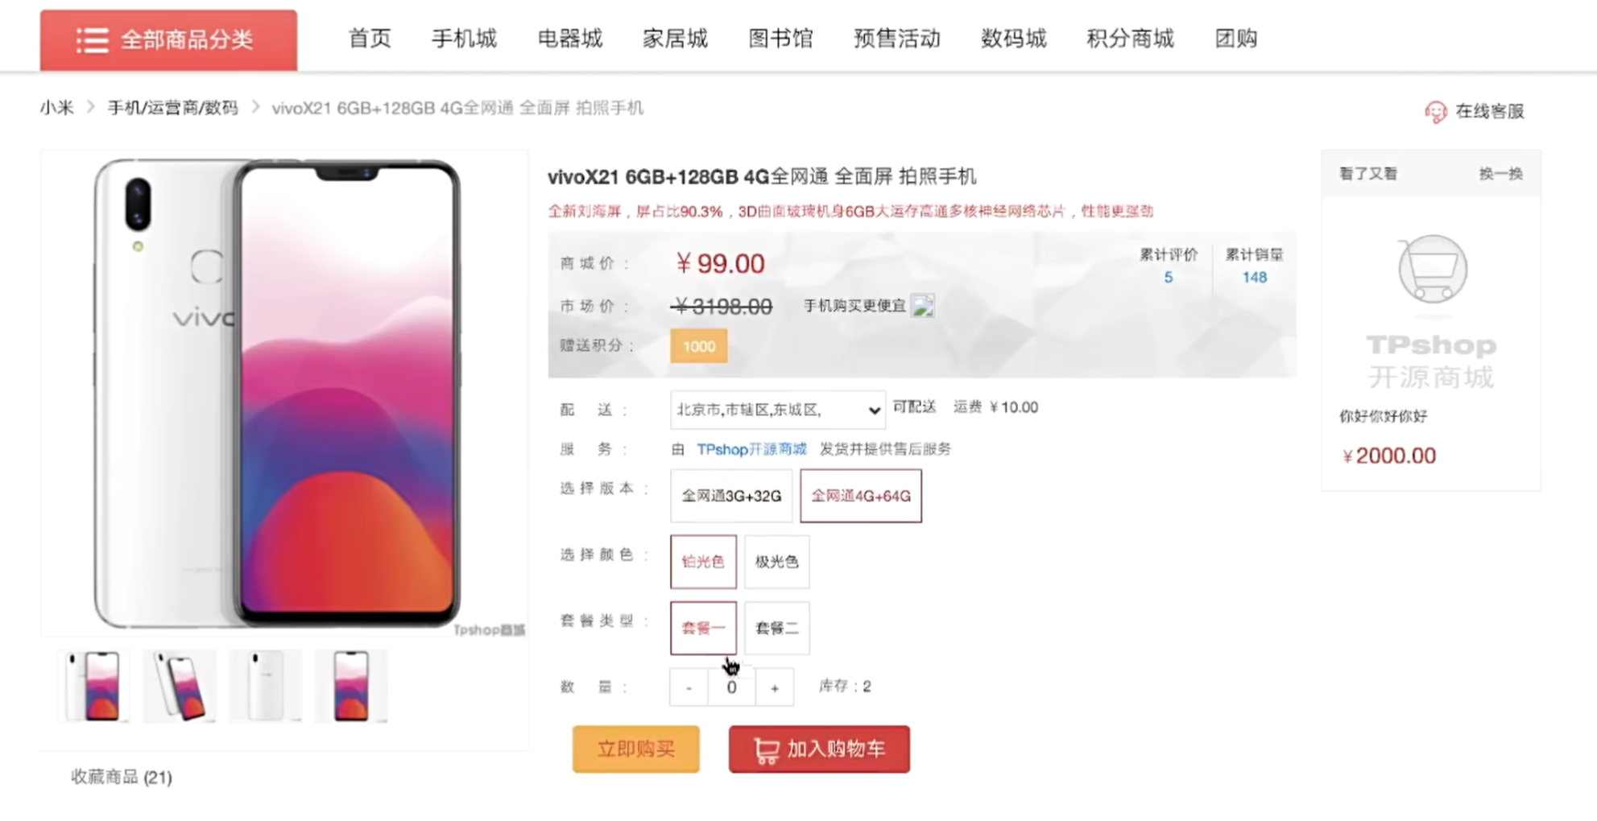Open the TPshop开源商城 seller link
The image size is (1597, 821).
[751, 449]
